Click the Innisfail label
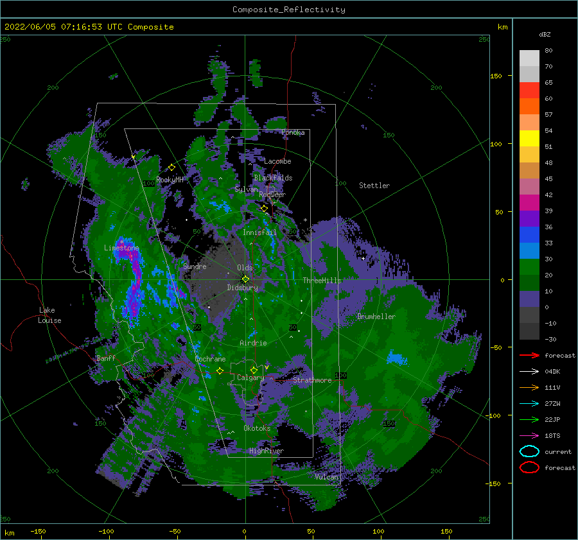Screen dimensions: 578x540 (x=259, y=232)
